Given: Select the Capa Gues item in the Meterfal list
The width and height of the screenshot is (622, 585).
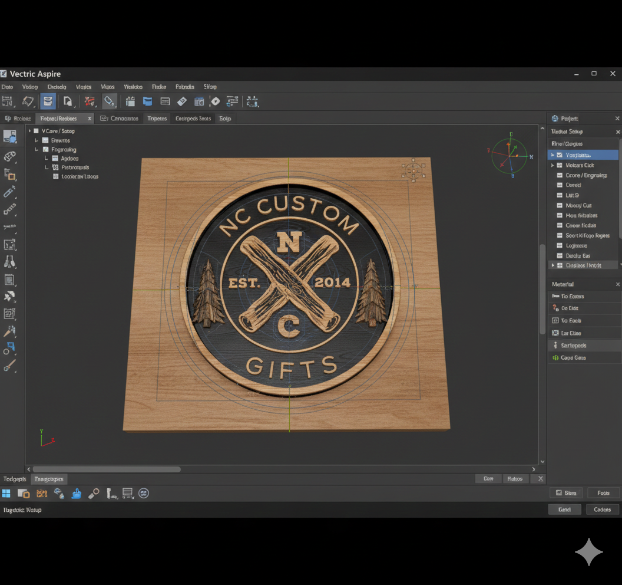Looking at the screenshot, I should click(x=584, y=358).
